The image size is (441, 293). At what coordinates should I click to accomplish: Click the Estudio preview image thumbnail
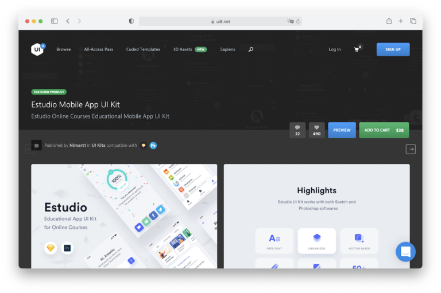coord(124,216)
